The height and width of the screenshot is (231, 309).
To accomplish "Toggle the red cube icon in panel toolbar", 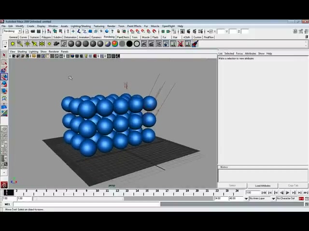I will pyautogui.click(x=95, y=56).
